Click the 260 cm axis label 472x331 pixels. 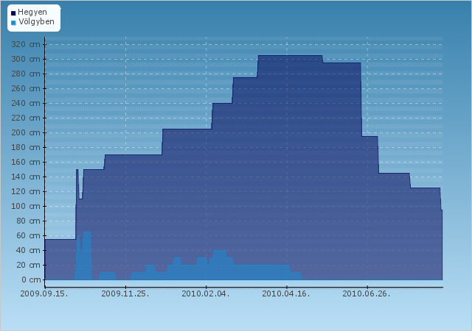tap(26, 88)
